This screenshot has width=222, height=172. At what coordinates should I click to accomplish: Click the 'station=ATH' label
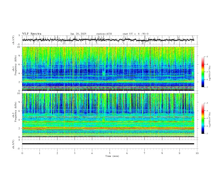[x=104, y=34]
